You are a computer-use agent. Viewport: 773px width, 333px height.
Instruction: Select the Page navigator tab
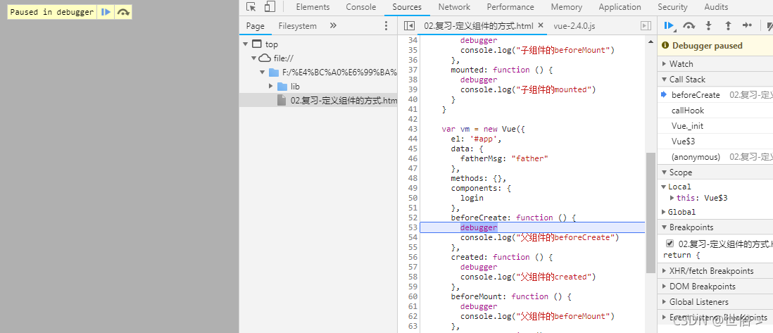256,25
